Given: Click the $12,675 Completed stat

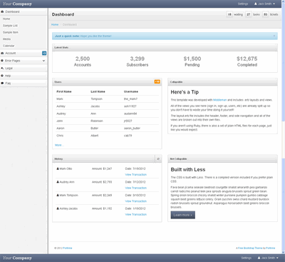Looking at the screenshot, I should point(247,61).
